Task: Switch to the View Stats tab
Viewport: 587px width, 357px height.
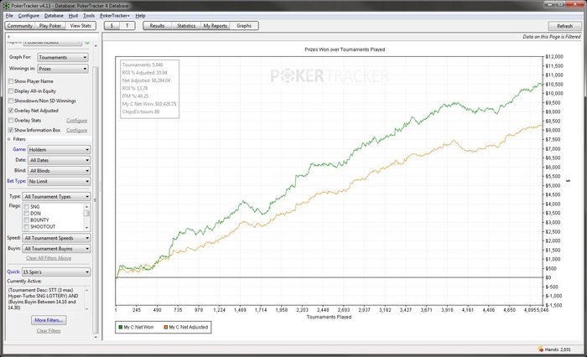Action: point(81,26)
